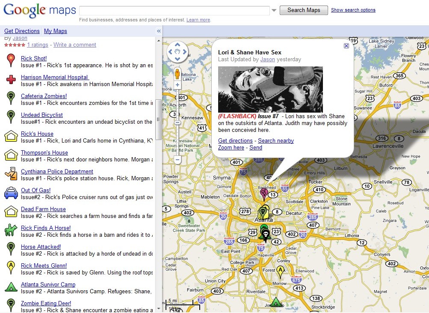This screenshot has width=429, height=313.
Task: Open the search box dropdown arrow
Action: click(274, 10)
